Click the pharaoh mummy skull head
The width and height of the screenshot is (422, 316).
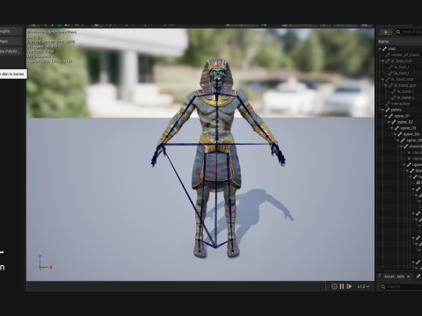click(x=216, y=75)
